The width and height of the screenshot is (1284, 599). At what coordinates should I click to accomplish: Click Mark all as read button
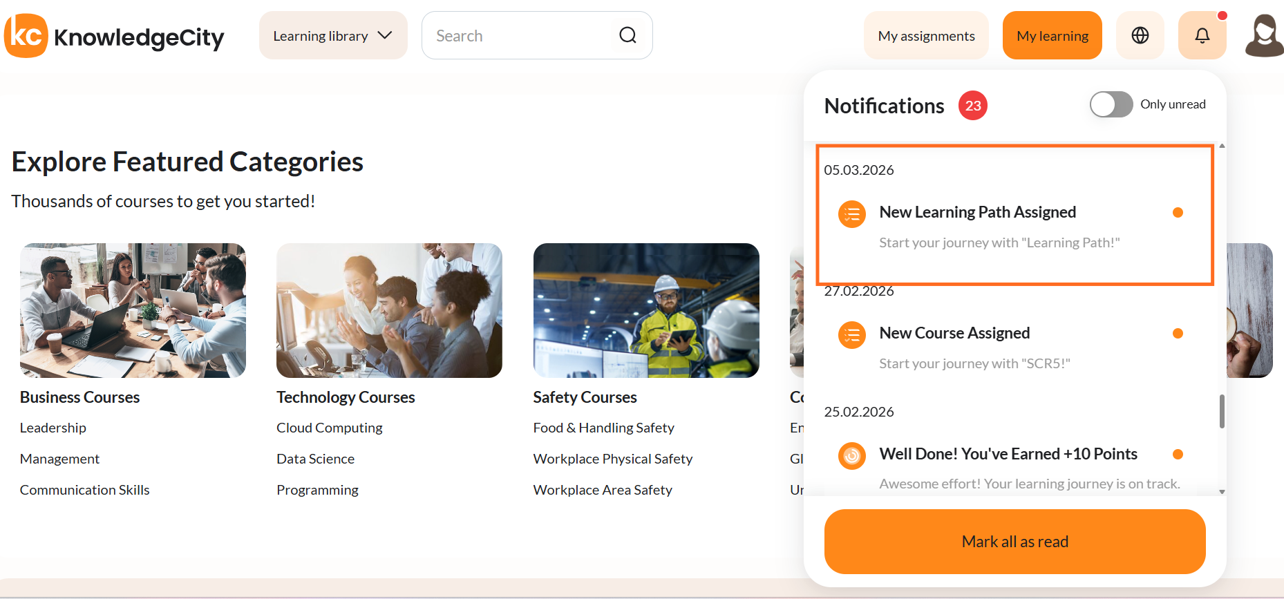(1014, 542)
